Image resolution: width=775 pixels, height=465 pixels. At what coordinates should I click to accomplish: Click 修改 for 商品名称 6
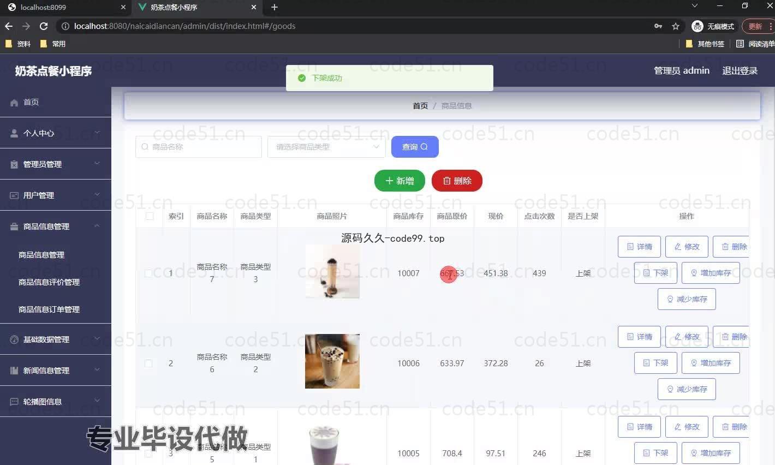tap(687, 337)
